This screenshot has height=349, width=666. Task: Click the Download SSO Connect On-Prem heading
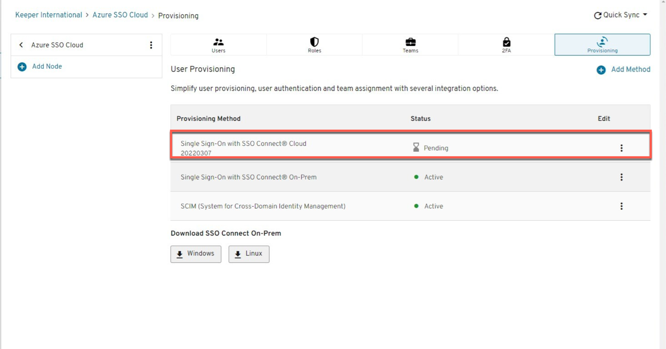click(x=226, y=234)
